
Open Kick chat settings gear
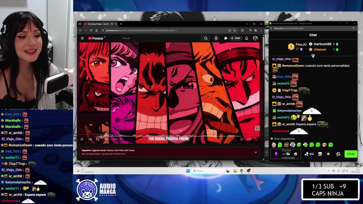click(328, 154)
